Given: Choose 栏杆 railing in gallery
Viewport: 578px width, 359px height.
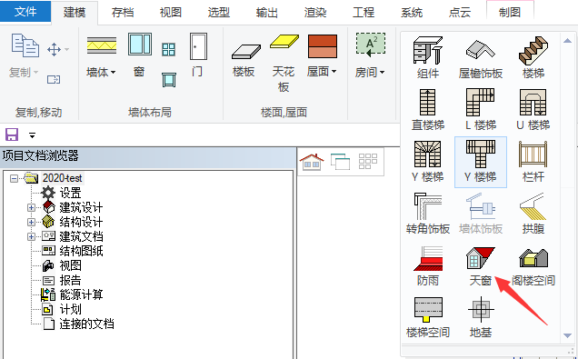Looking at the screenshot, I should (x=533, y=162).
